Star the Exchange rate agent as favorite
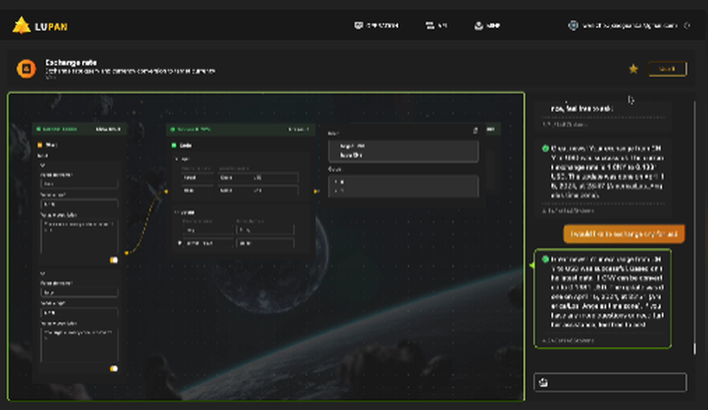708x410 pixels. 634,69
